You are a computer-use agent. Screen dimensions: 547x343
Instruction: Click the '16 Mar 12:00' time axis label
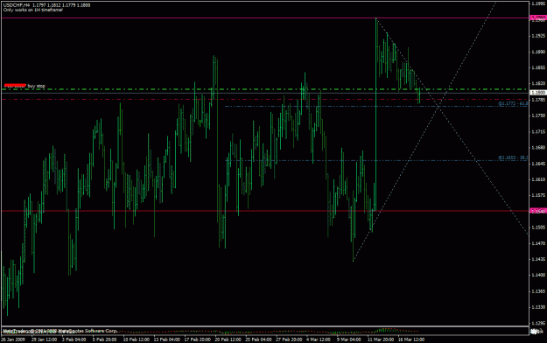[x=411, y=339]
